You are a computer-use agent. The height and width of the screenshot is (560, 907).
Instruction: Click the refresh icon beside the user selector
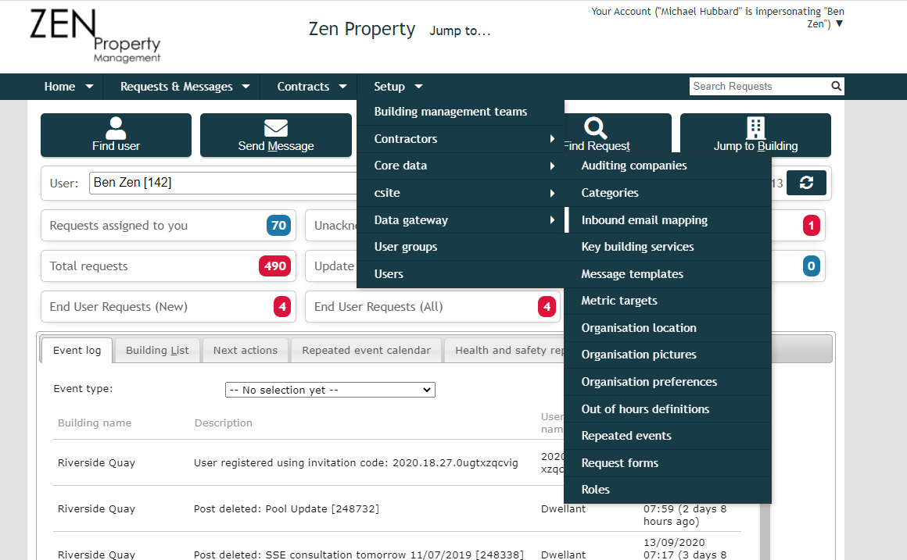point(806,183)
